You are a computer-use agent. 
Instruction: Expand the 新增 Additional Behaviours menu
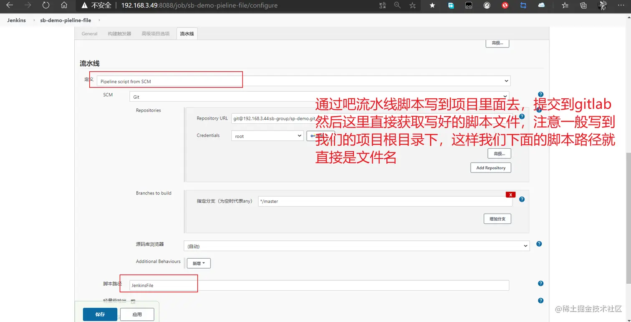point(199,263)
